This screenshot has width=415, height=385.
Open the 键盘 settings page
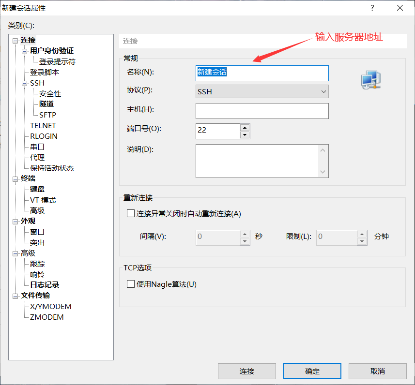(37, 189)
